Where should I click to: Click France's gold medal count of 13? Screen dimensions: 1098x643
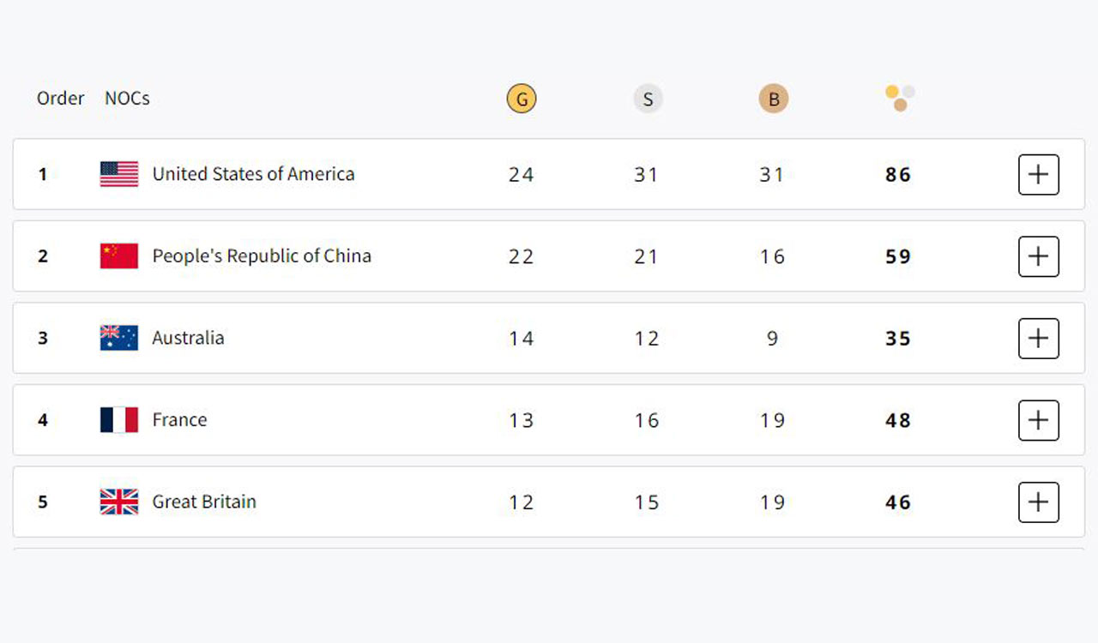tap(521, 420)
